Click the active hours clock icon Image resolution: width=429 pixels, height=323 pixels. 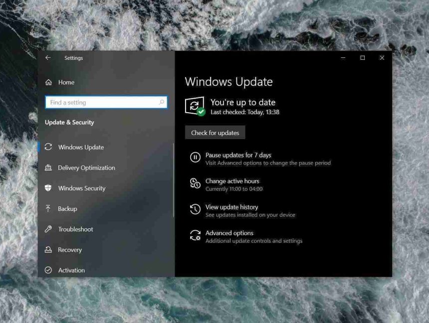tap(195, 183)
